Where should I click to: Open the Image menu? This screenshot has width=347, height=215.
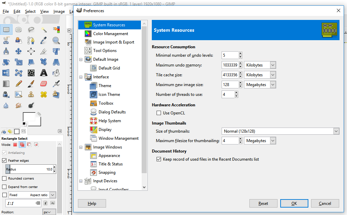[x=59, y=11]
